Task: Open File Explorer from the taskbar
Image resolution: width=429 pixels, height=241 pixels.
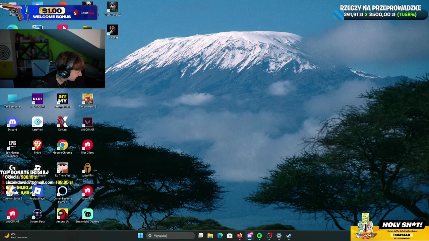Action: click(x=210, y=236)
